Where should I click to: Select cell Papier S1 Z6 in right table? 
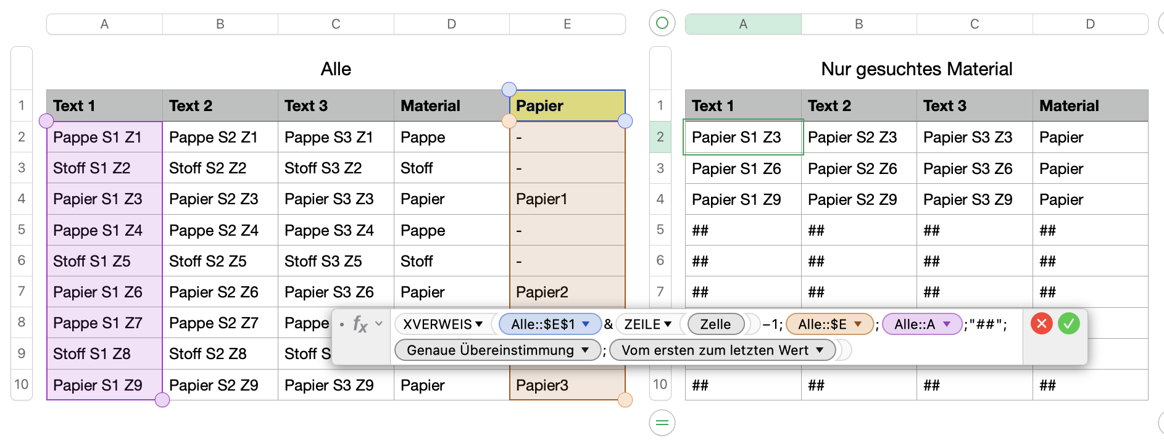click(x=737, y=168)
